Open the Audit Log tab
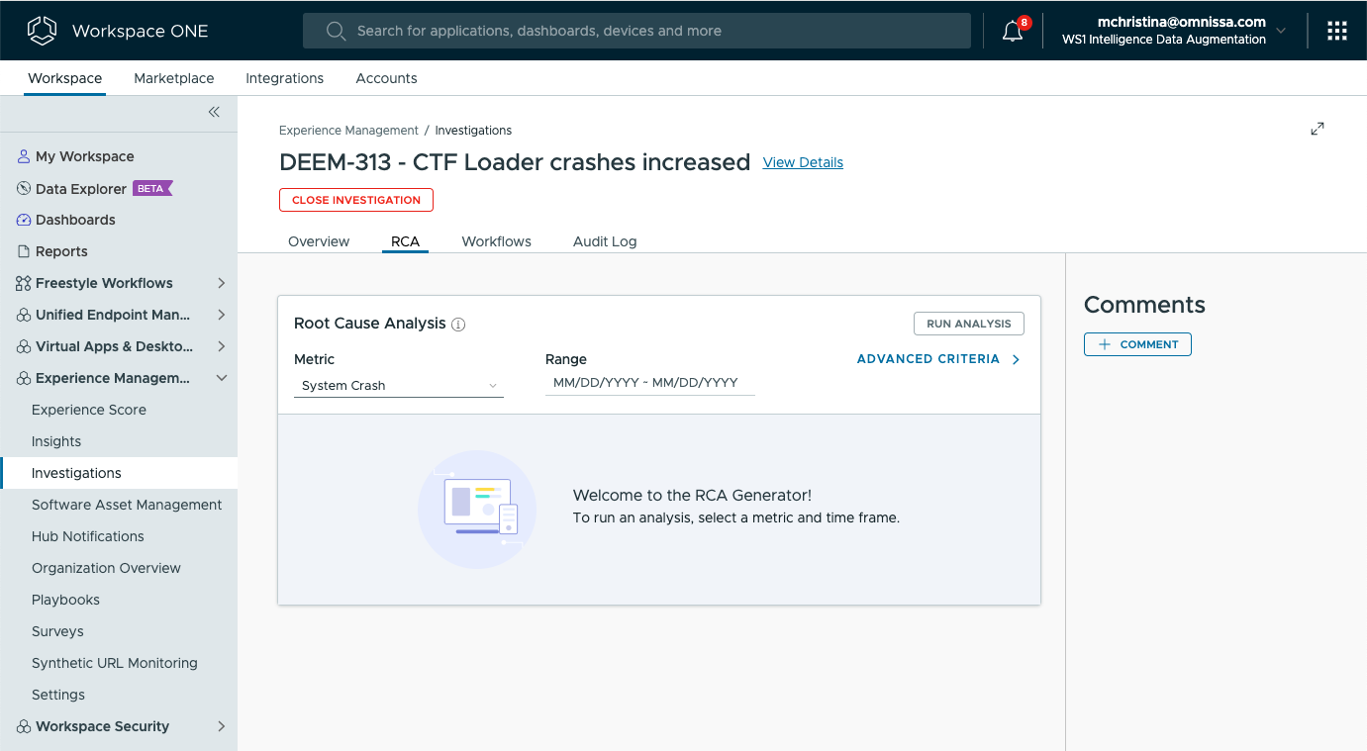1367x751 pixels. pyautogui.click(x=605, y=241)
